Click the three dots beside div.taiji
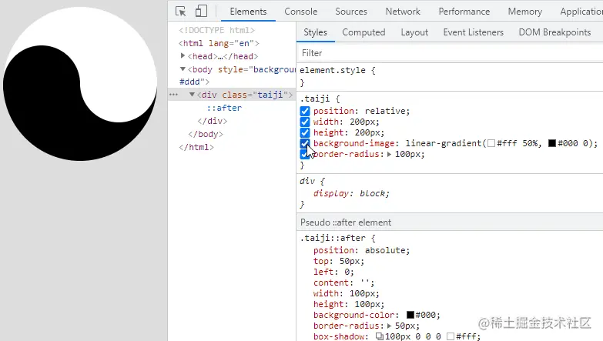The image size is (603, 341). 174,95
